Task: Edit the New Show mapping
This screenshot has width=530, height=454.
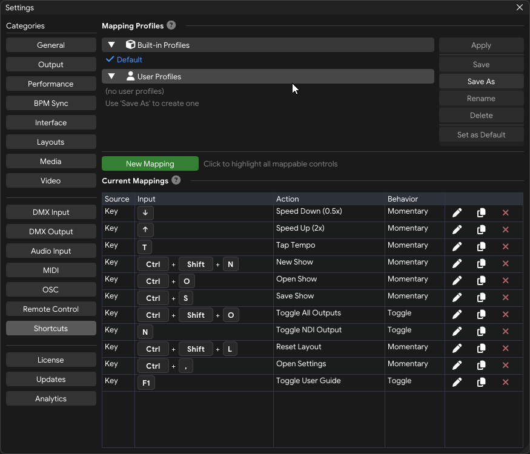Action: click(x=457, y=263)
